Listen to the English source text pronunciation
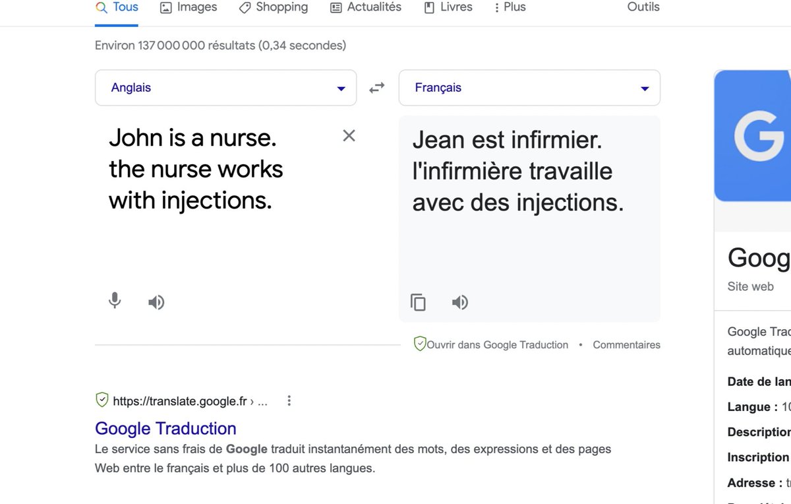Screen dimensions: 791x504 (156, 301)
